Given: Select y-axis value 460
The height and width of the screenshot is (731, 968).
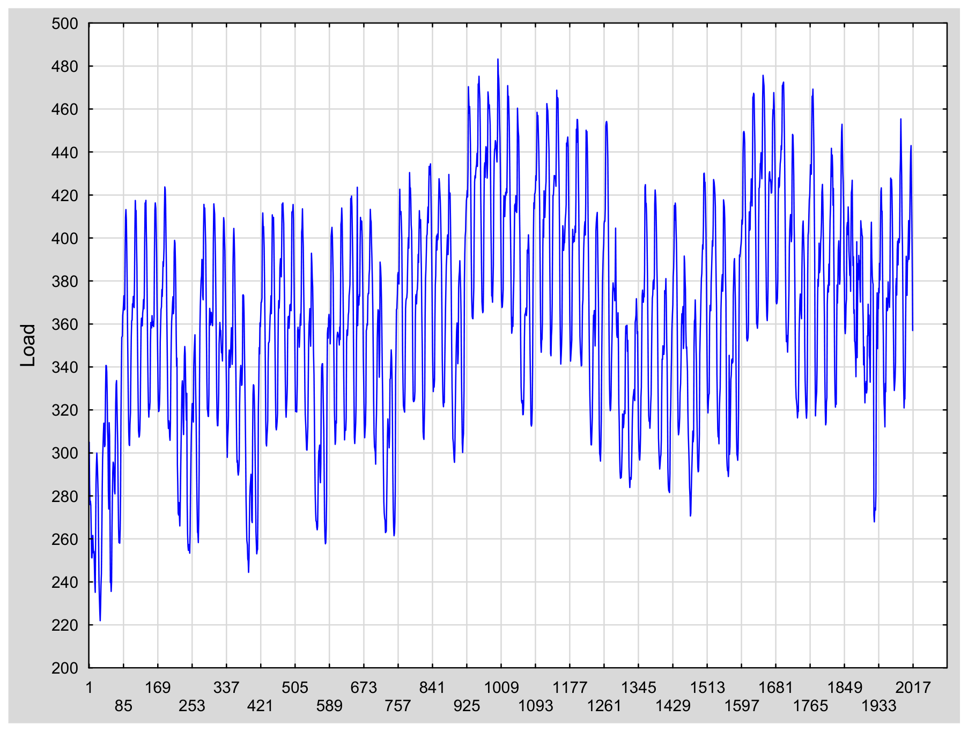Looking at the screenshot, I should [x=65, y=109].
